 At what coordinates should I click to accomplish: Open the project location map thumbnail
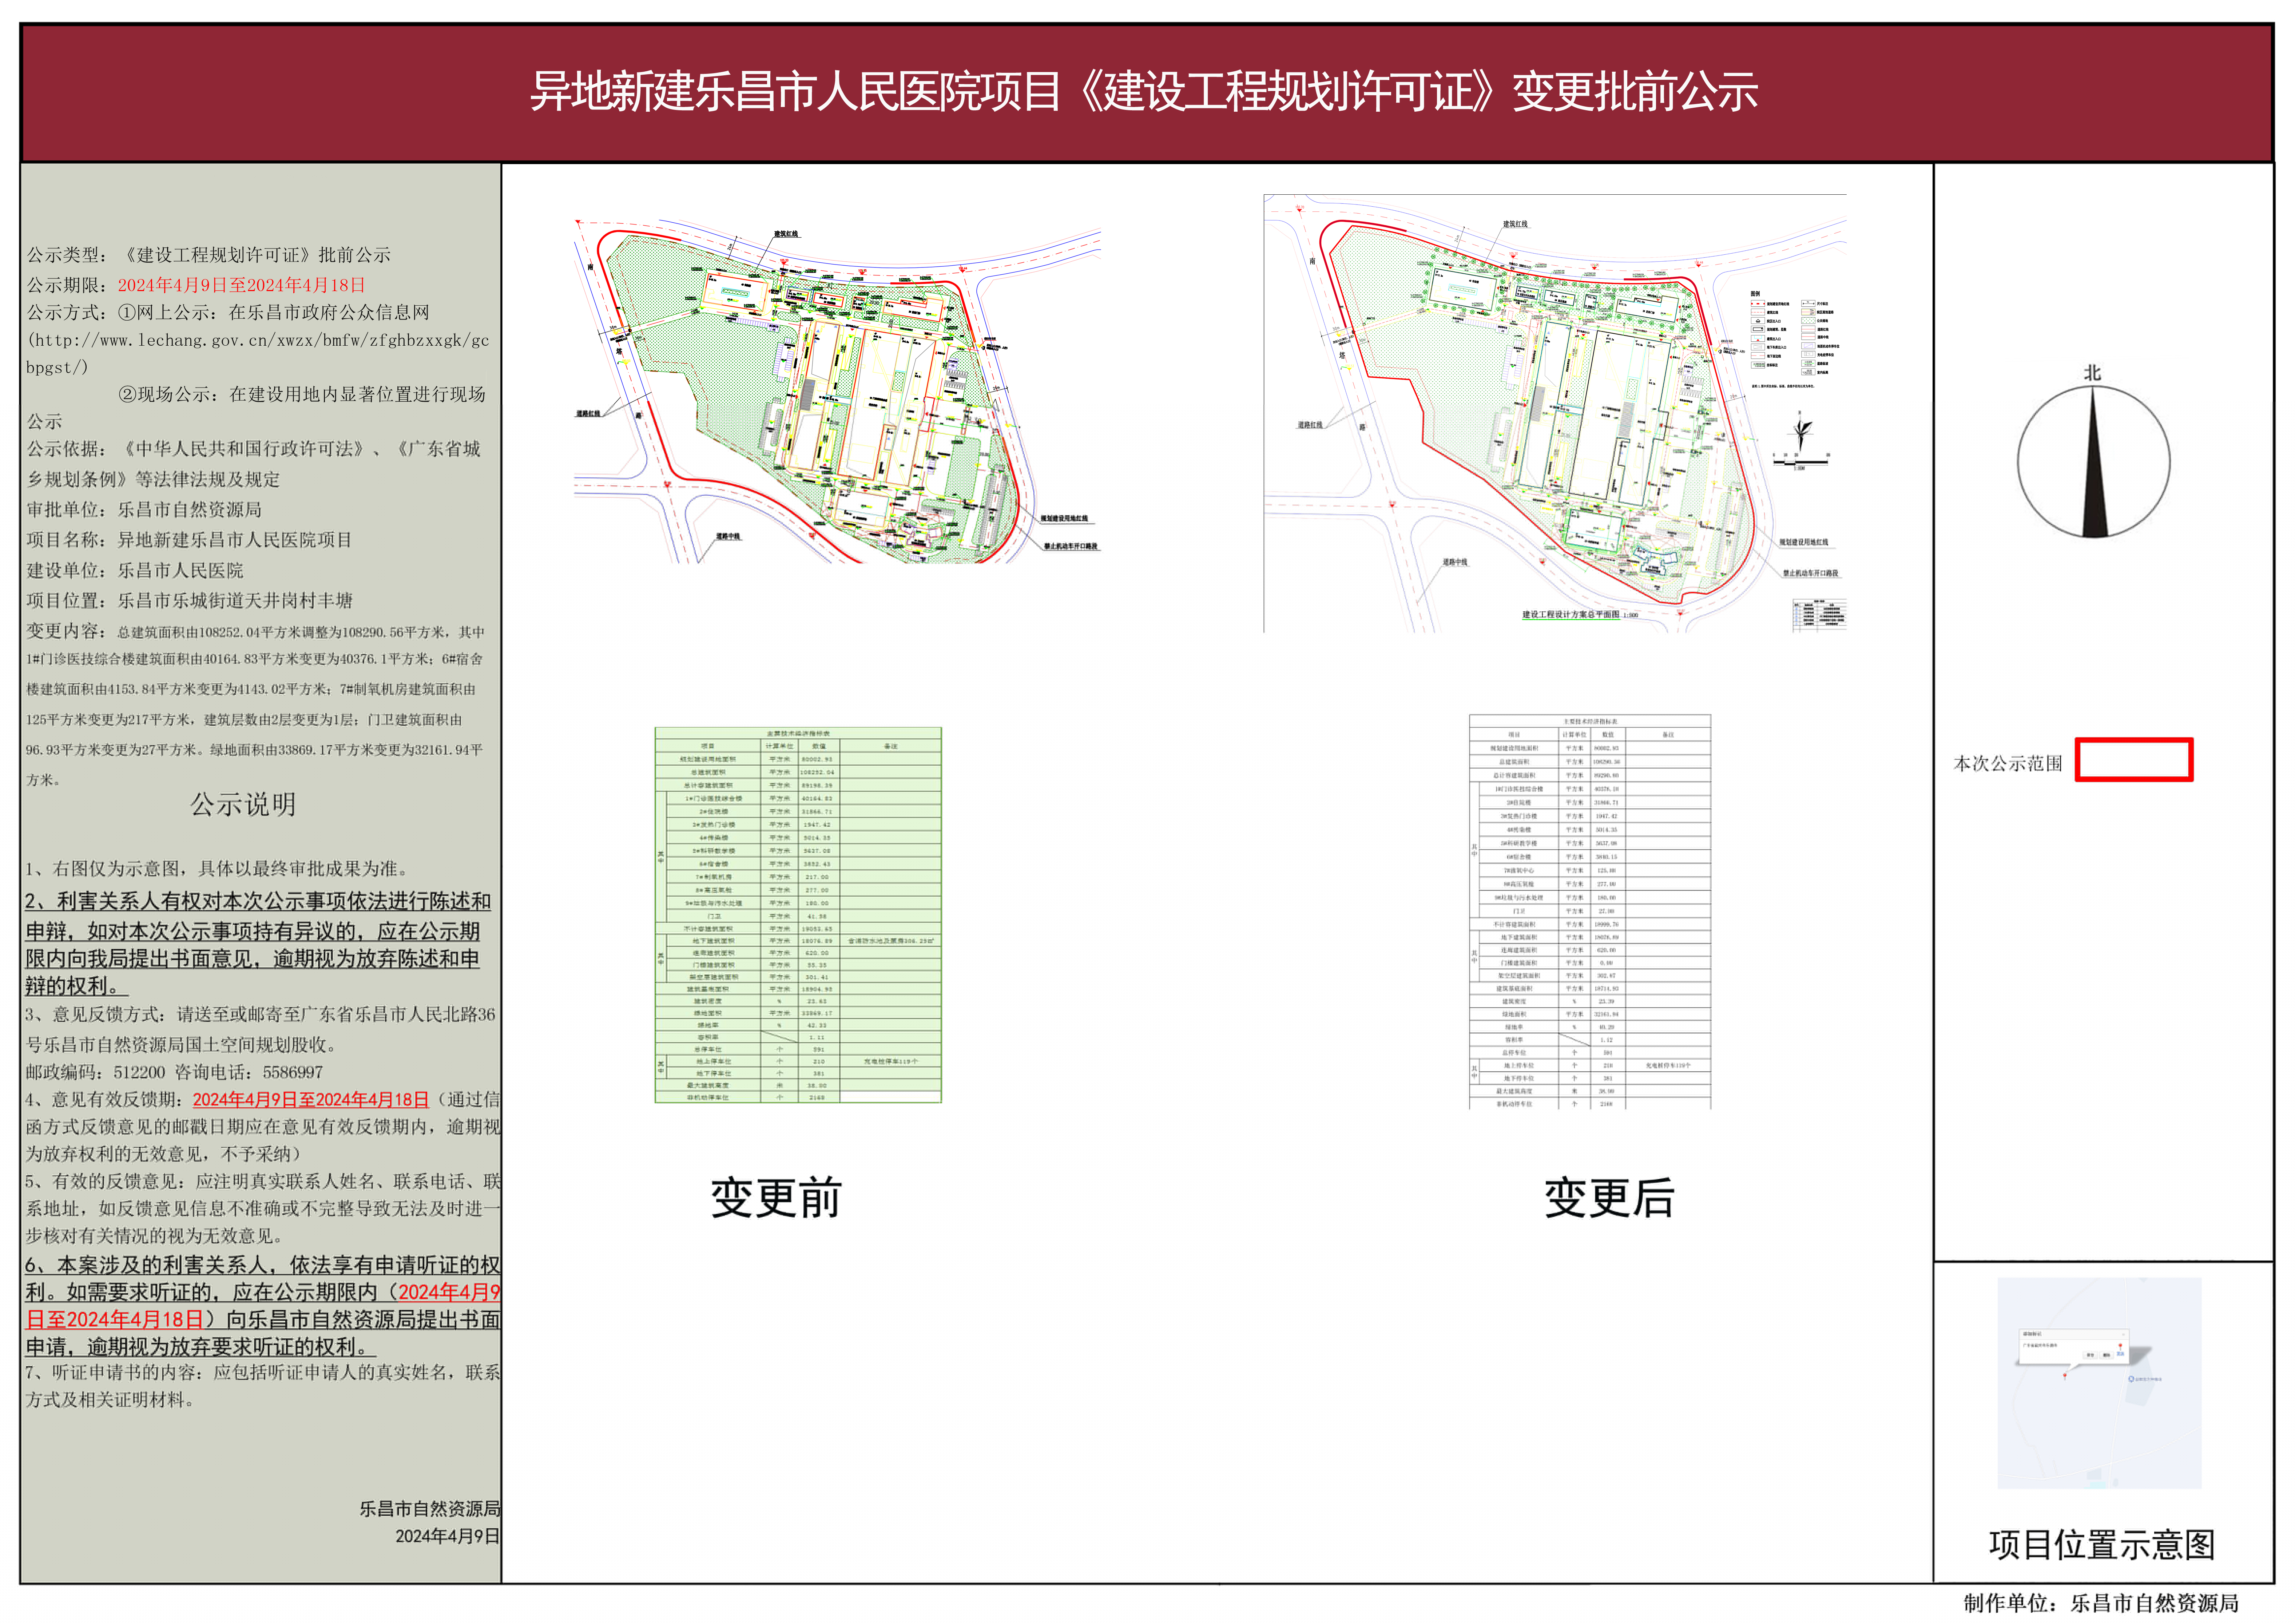2099,1383
